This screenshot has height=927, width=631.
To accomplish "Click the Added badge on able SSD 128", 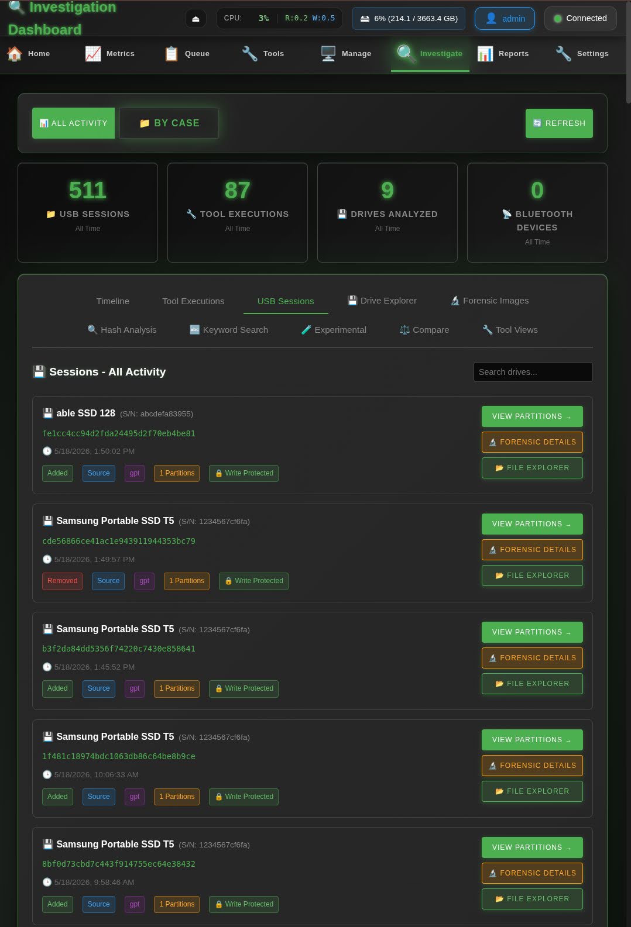I will pos(57,474).
